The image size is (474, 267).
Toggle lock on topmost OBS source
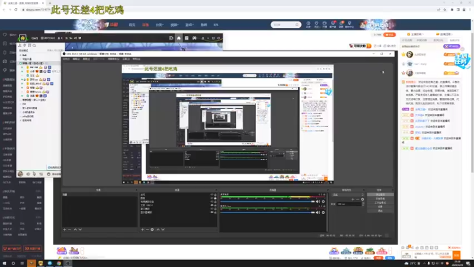click(215, 195)
